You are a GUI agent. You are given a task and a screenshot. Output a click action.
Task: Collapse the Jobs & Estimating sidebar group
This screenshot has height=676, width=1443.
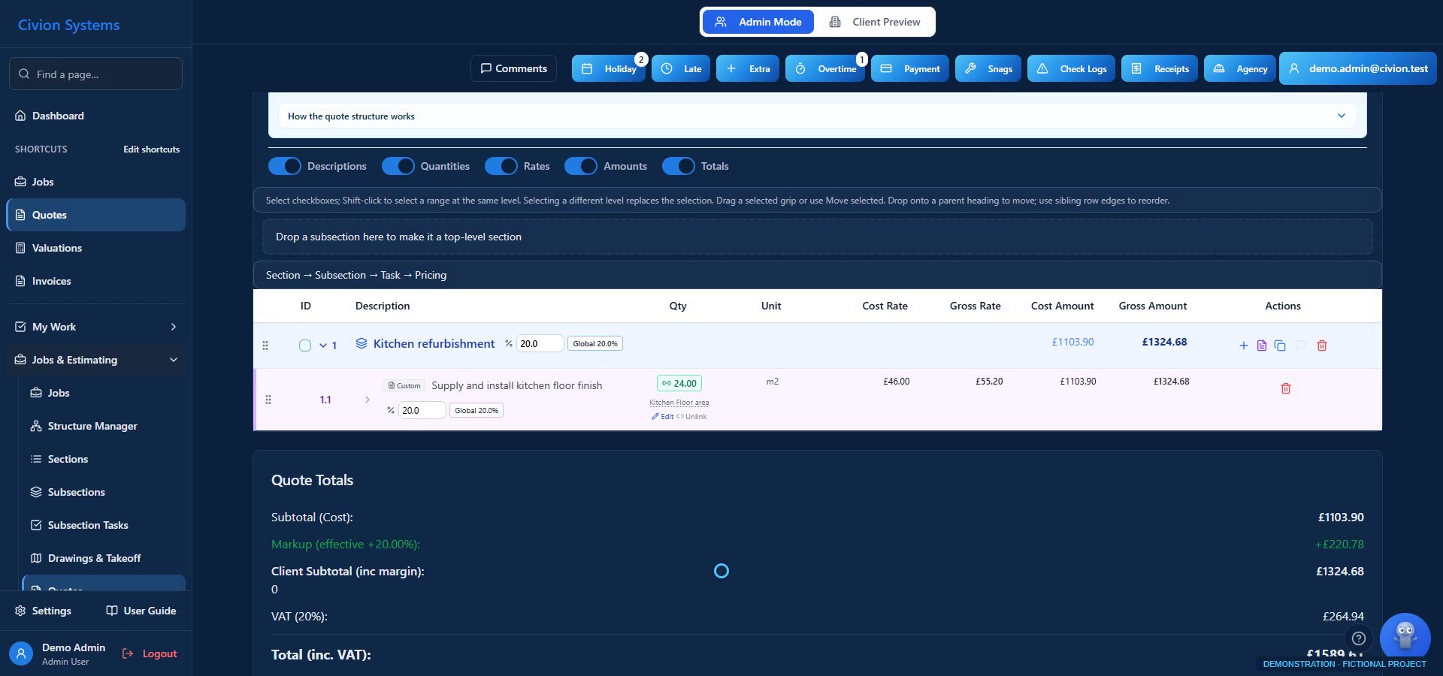(96, 360)
